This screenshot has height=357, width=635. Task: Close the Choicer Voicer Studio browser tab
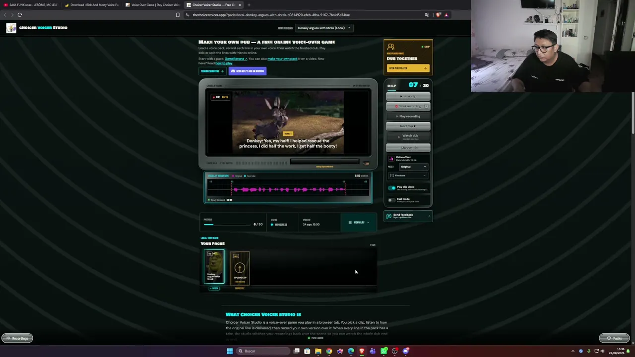click(240, 5)
